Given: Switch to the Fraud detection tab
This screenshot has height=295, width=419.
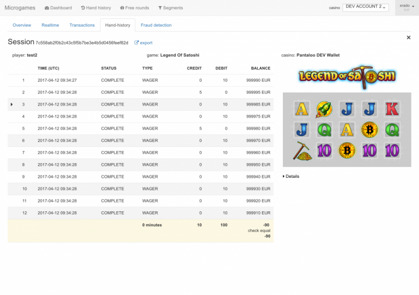Looking at the screenshot, I should click(156, 25).
